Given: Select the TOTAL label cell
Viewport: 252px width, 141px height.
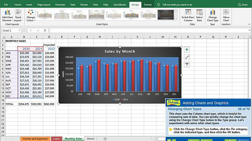Looking at the screenshot, I should pyautogui.click(x=12, y=104).
